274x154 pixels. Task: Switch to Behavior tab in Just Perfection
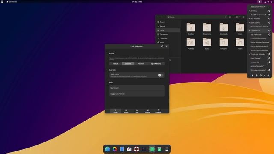click(147, 111)
